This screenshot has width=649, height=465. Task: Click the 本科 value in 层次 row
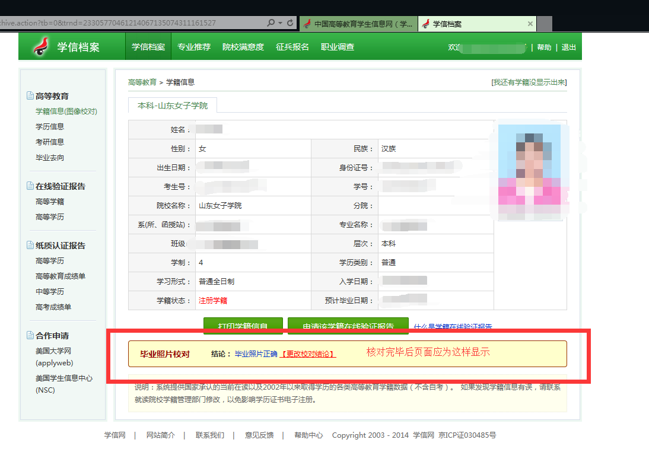(389, 244)
